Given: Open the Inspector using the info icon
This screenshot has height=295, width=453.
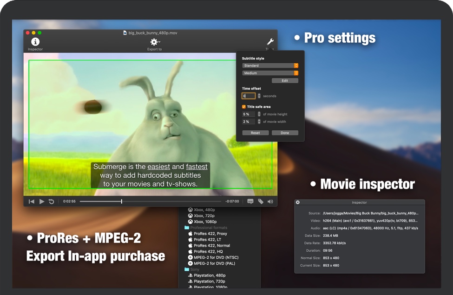Looking at the screenshot, I should (35, 42).
